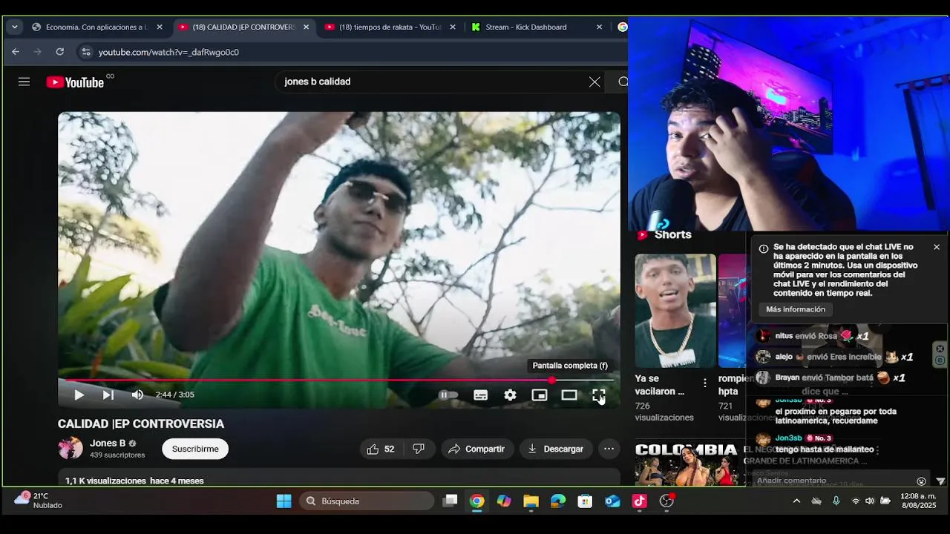This screenshot has height=534, width=950.
Task: Open the emoji picker in comment box
Action: point(921,481)
